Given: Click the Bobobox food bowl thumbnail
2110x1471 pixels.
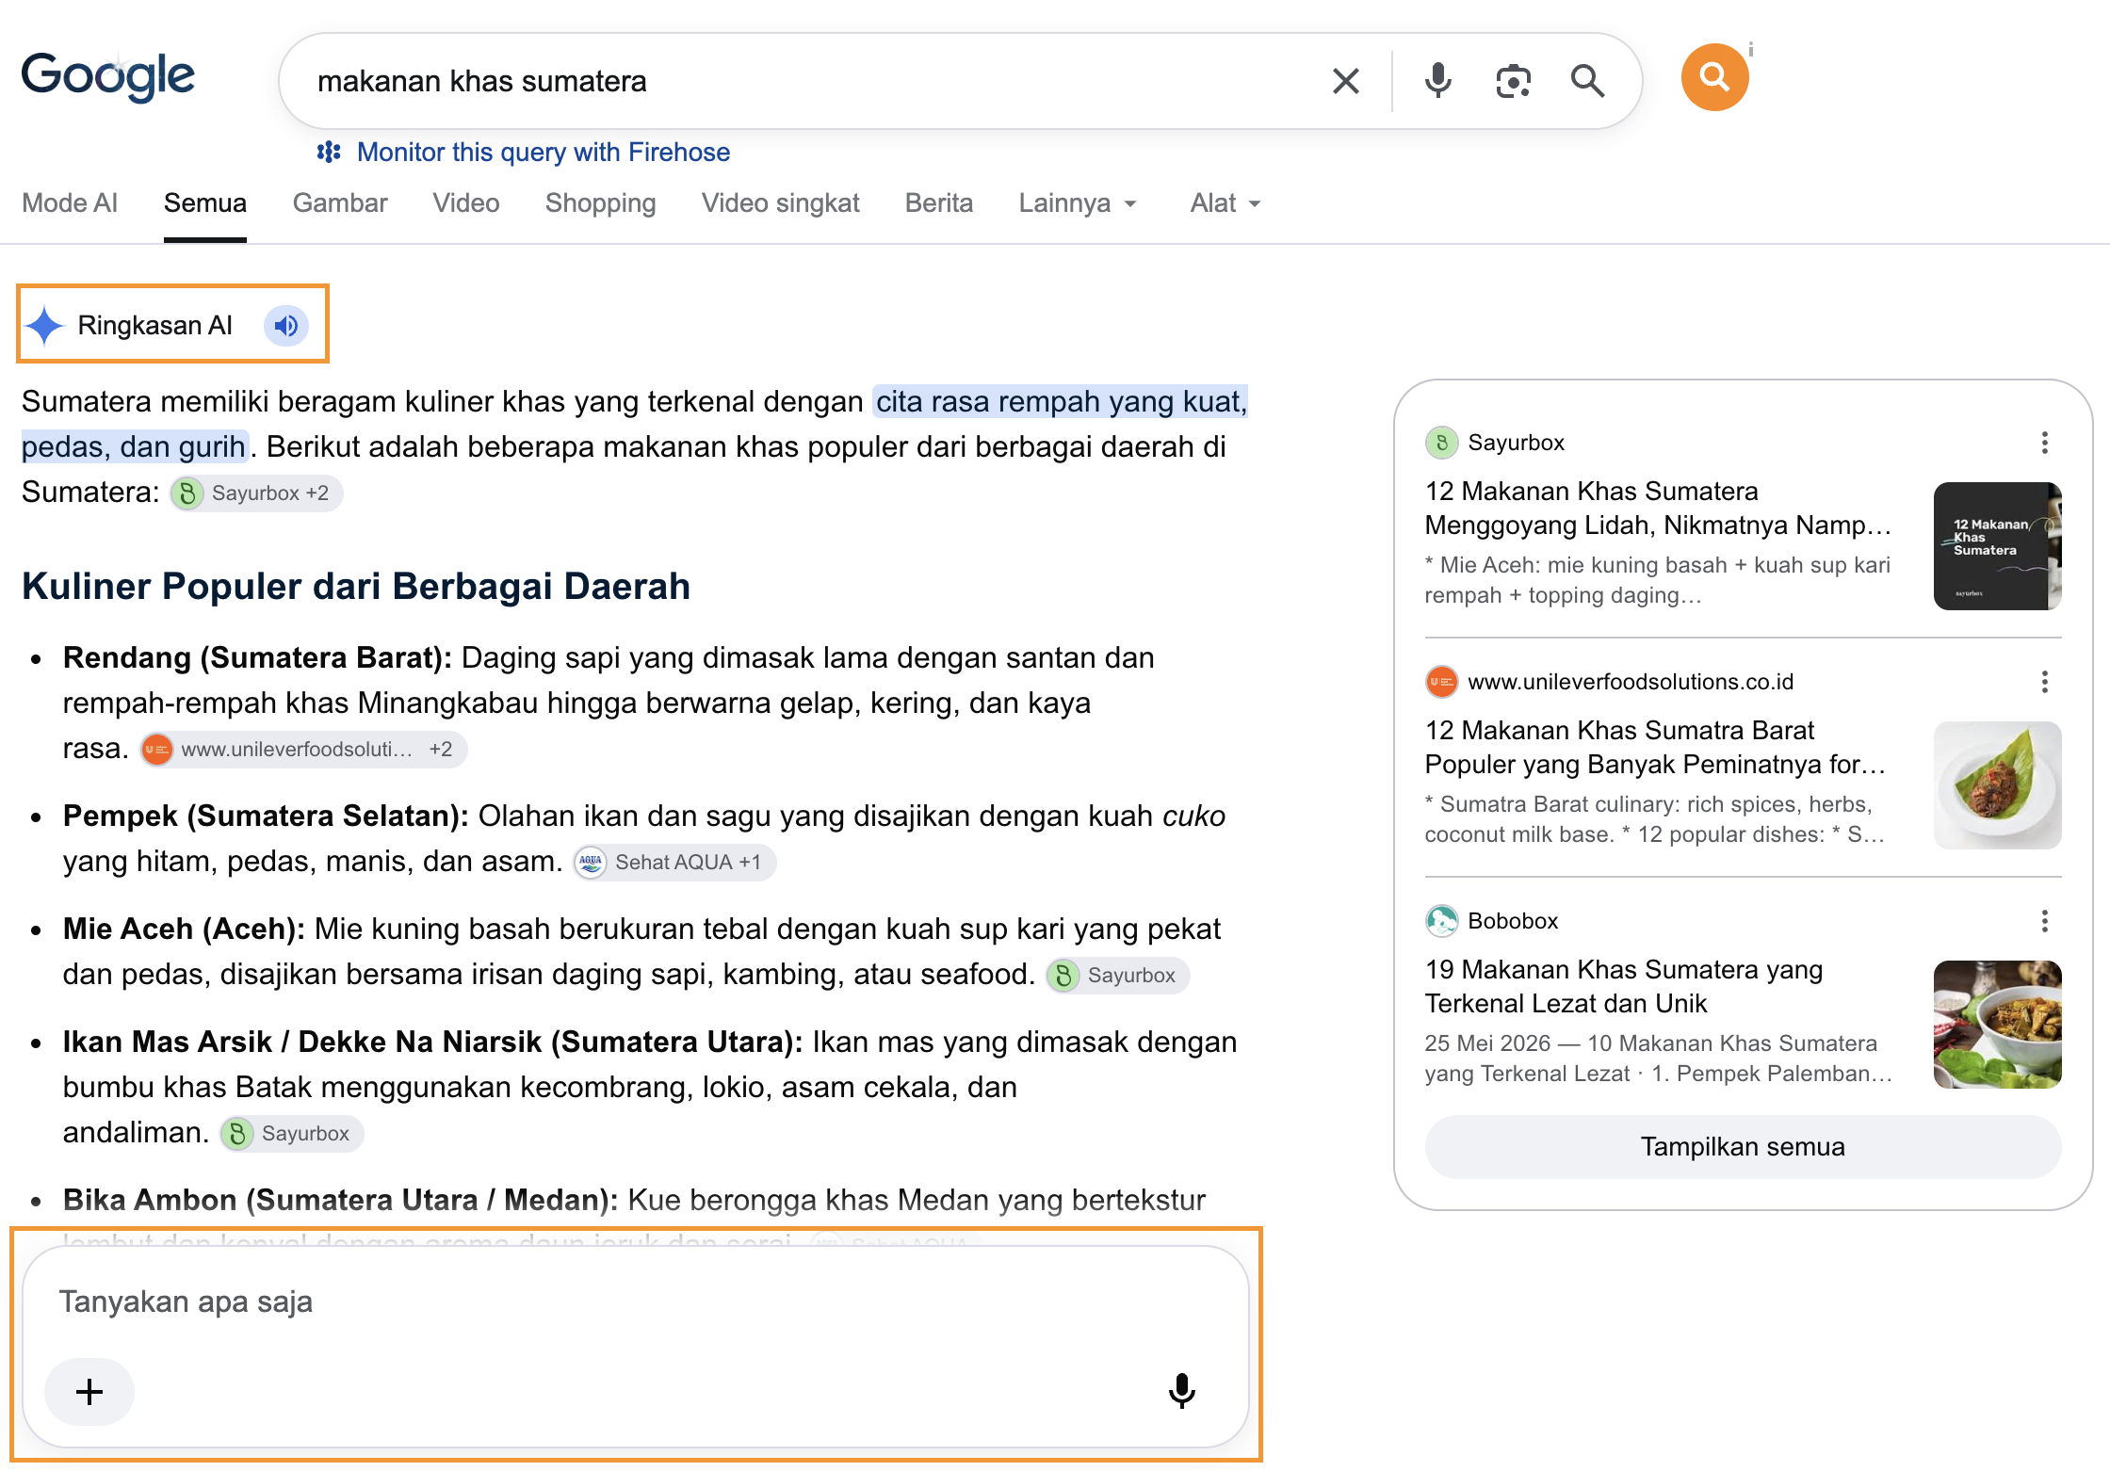Looking at the screenshot, I should pos(1998,1025).
